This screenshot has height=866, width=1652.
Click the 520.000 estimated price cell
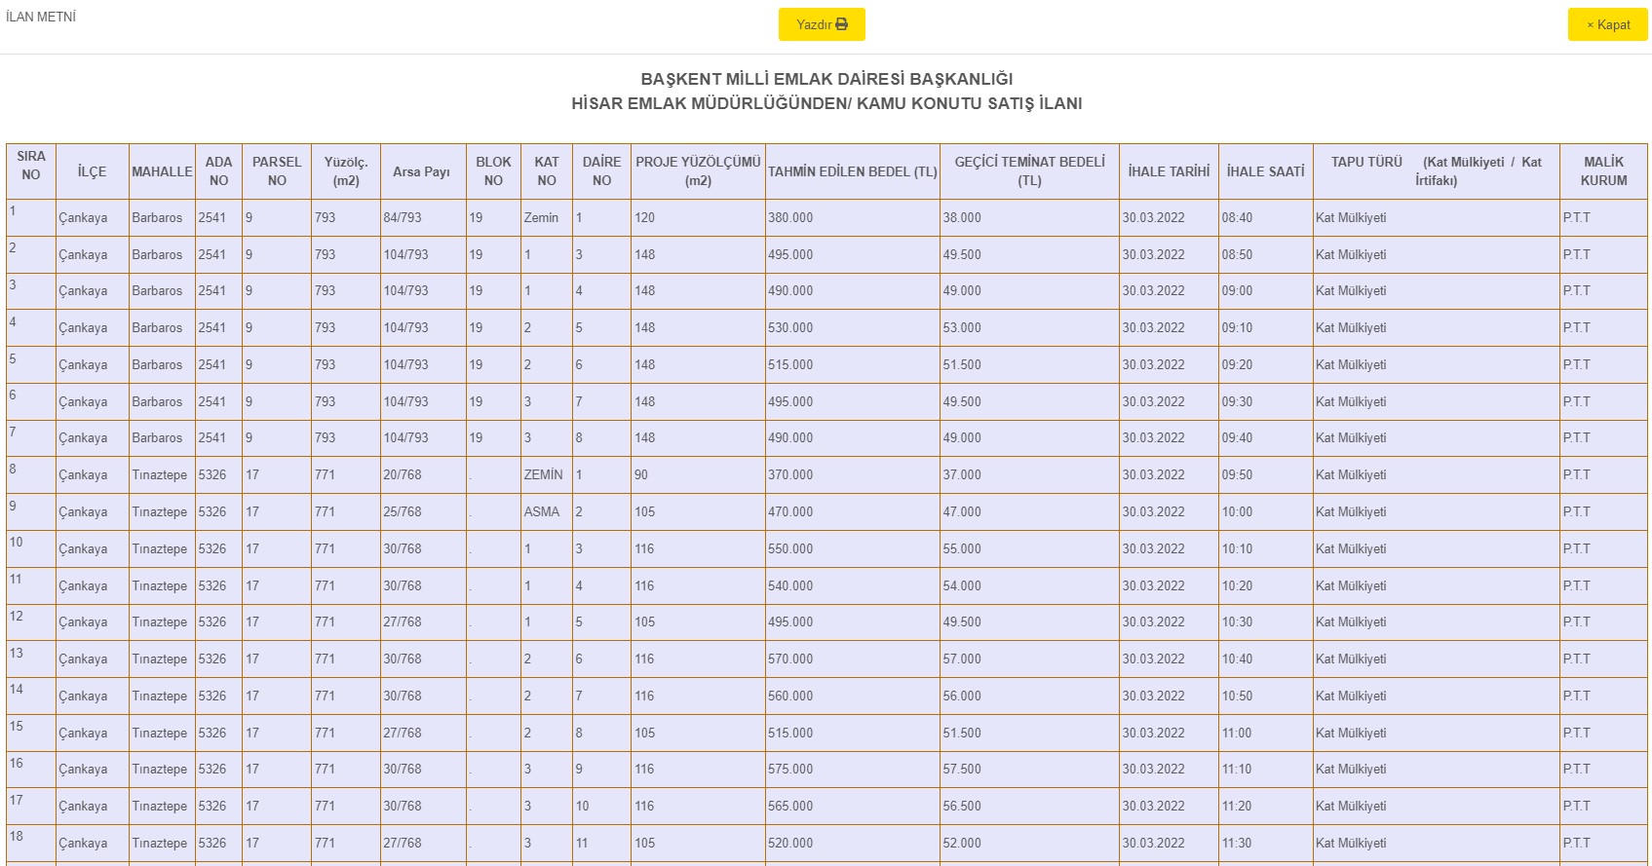pyautogui.click(x=853, y=843)
